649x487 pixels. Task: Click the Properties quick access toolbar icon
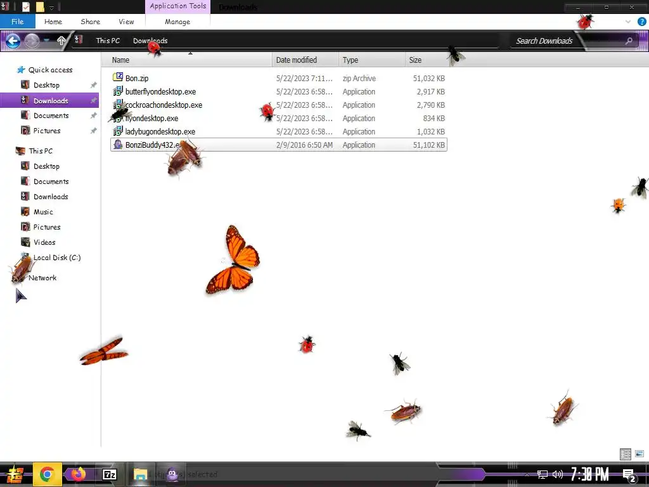(25, 6)
